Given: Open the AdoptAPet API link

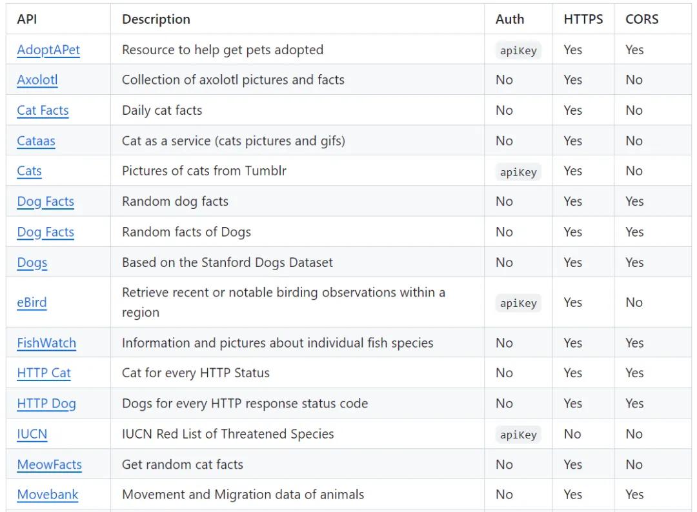Looking at the screenshot, I should pos(48,50).
